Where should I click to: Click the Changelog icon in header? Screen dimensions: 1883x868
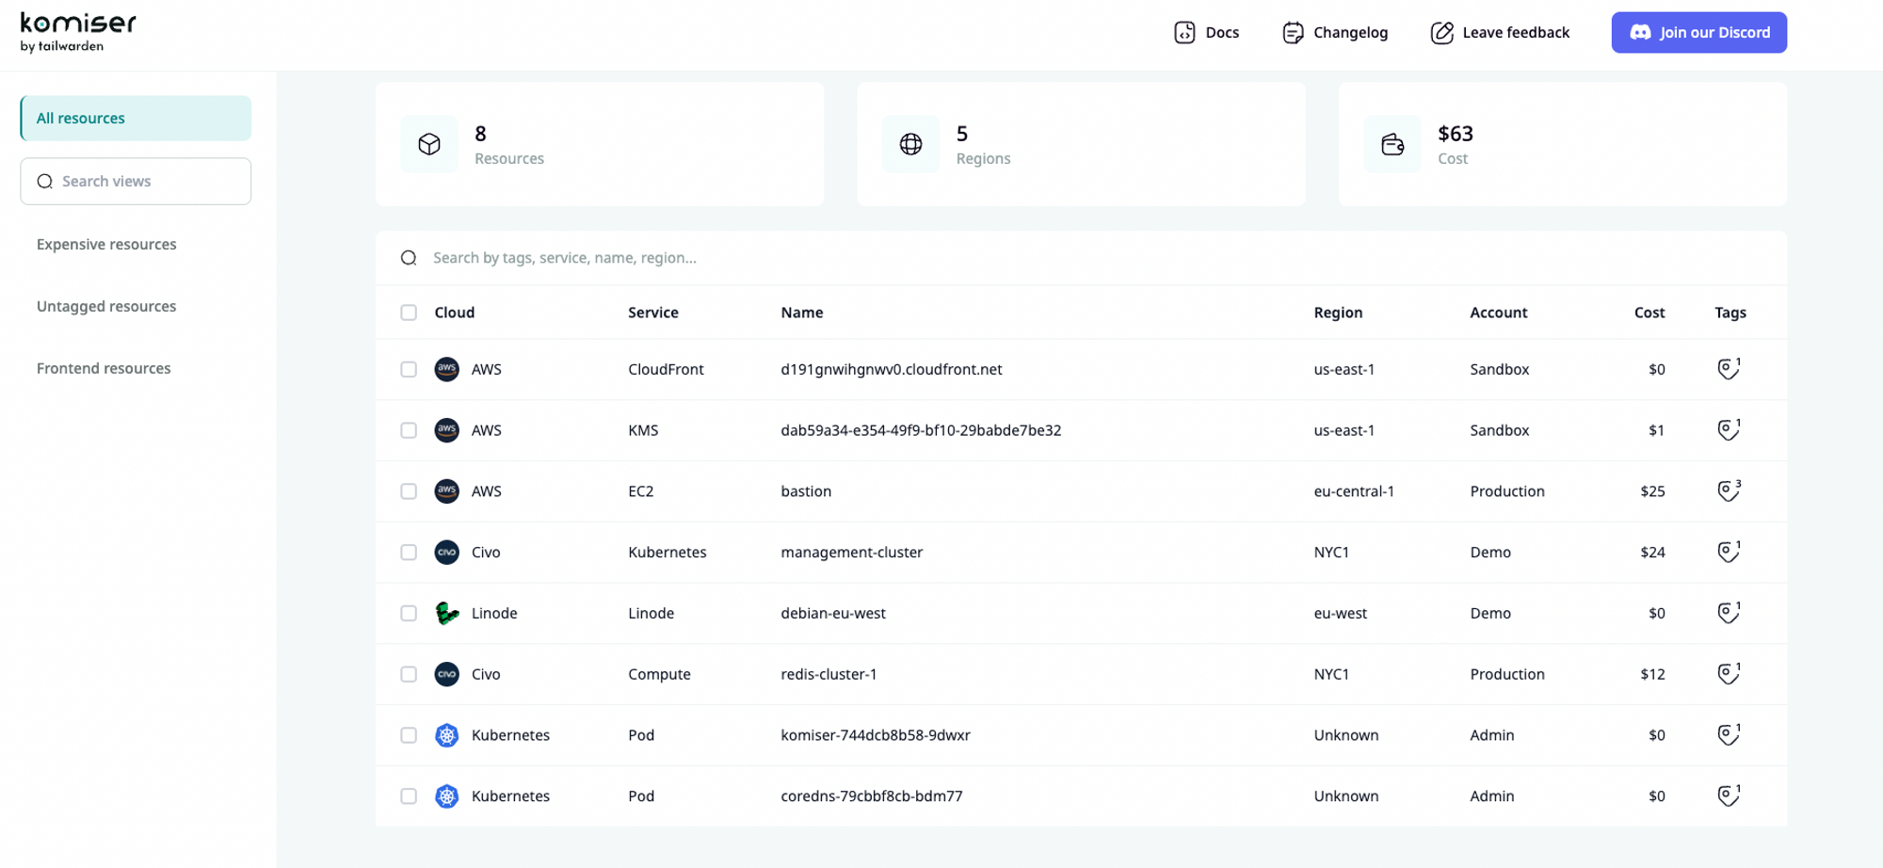[1293, 33]
